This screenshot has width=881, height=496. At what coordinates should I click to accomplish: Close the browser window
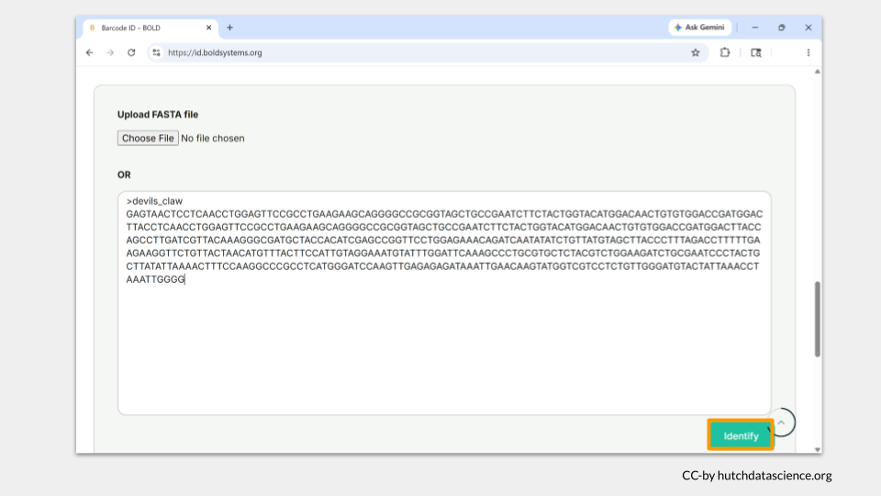click(809, 28)
